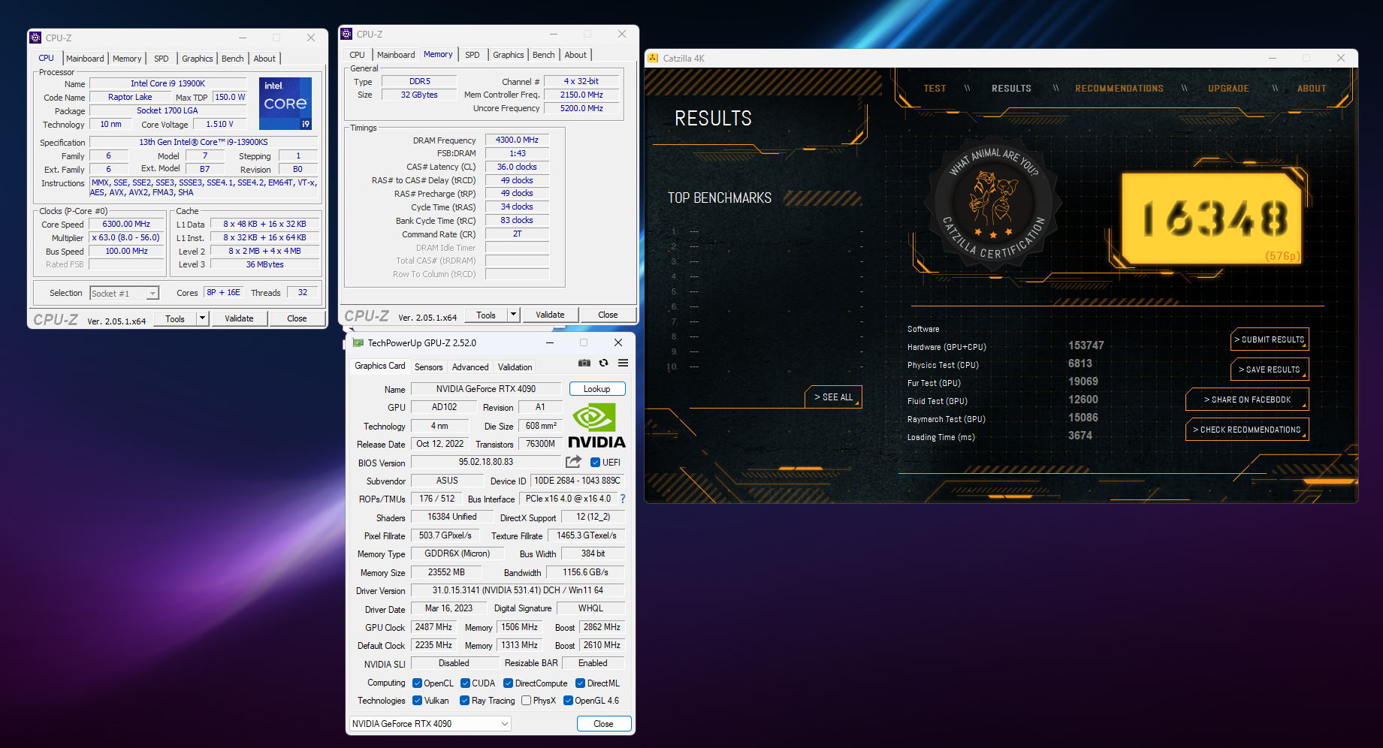
Task: Toggle the OpenGL 4.6 checkbox
Action: (569, 701)
